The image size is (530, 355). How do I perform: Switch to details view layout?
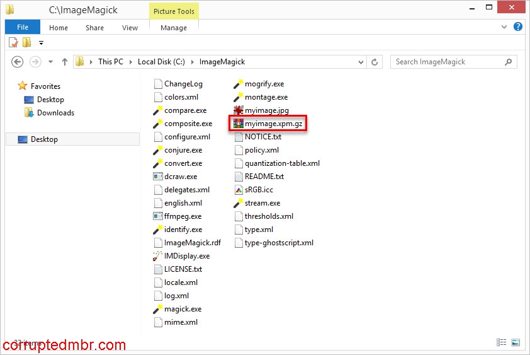[x=502, y=342]
